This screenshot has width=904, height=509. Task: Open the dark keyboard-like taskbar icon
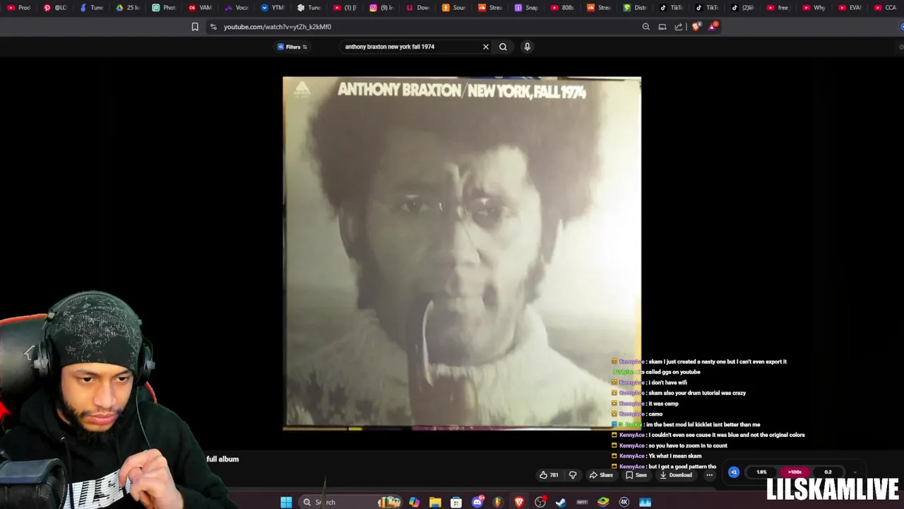tap(582, 502)
